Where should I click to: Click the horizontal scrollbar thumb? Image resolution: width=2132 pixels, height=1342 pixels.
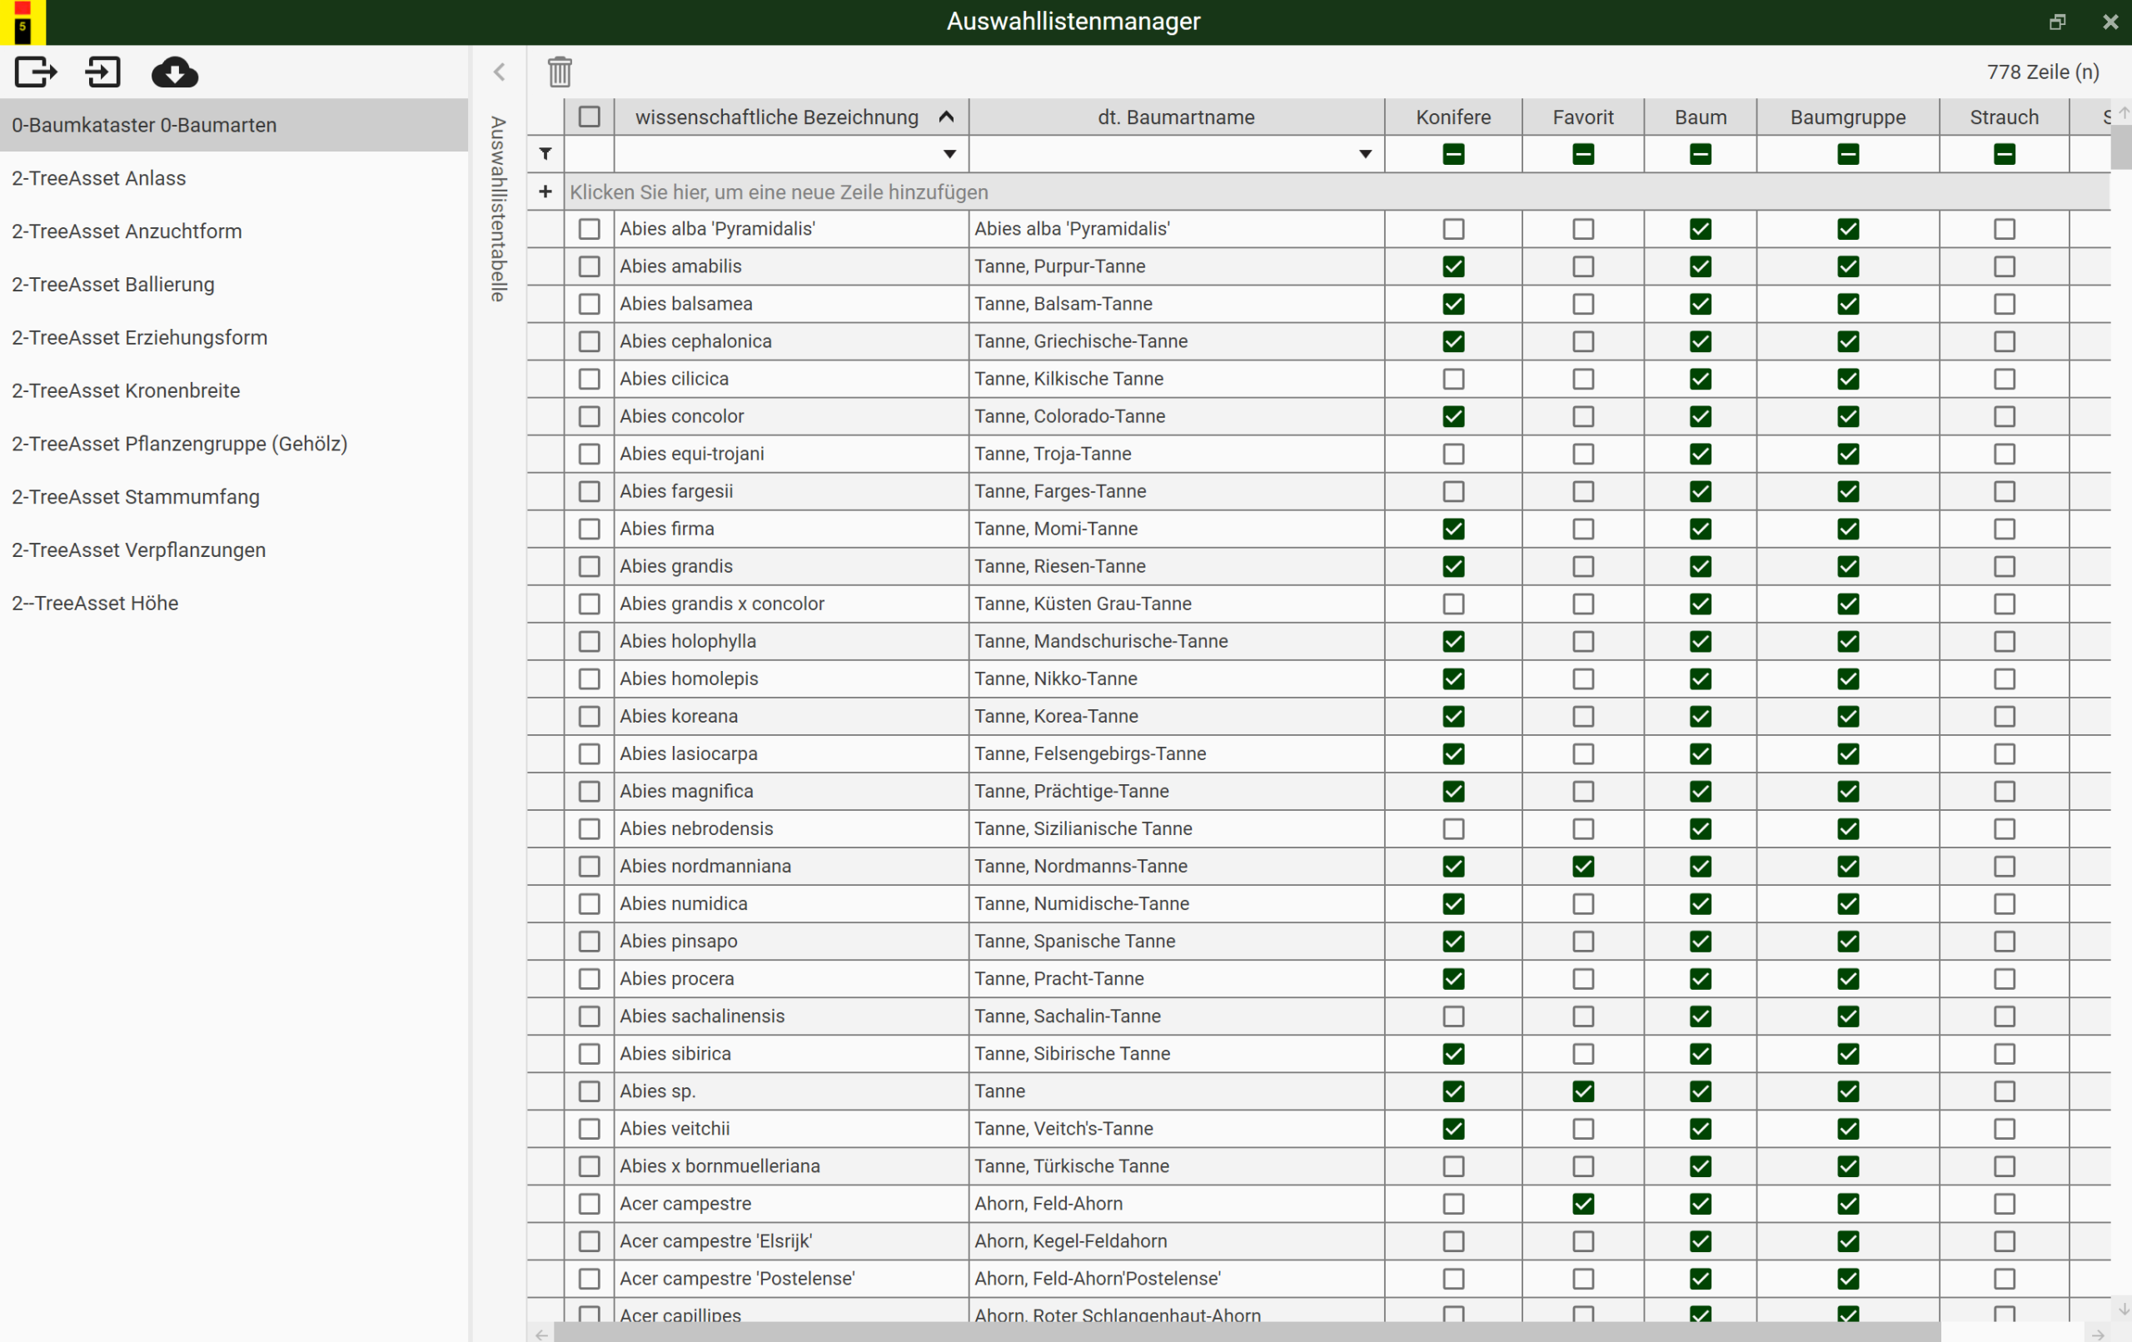1247,1334
